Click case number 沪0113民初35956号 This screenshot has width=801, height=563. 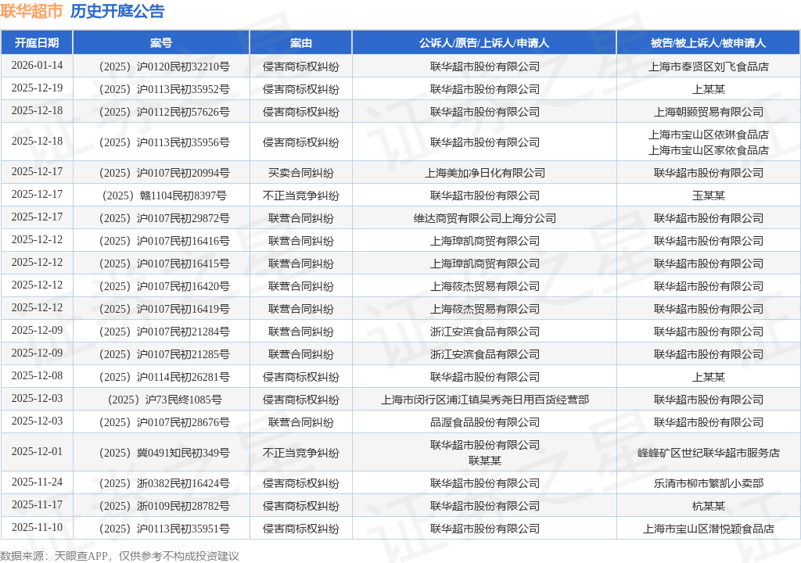164,142
